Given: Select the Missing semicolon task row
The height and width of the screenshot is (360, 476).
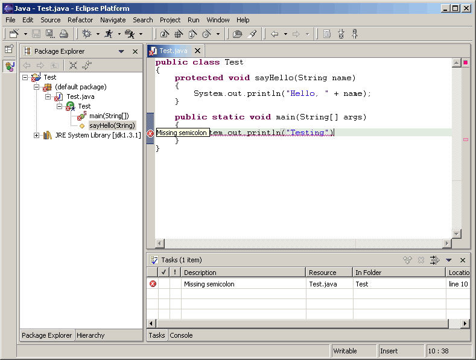Looking at the screenshot, I should tap(209, 284).
